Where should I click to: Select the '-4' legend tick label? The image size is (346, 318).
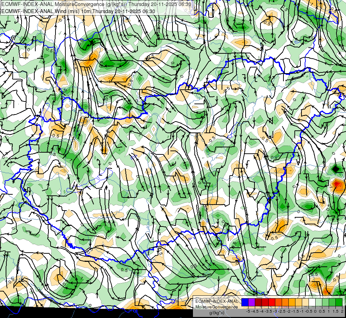(262, 311)
